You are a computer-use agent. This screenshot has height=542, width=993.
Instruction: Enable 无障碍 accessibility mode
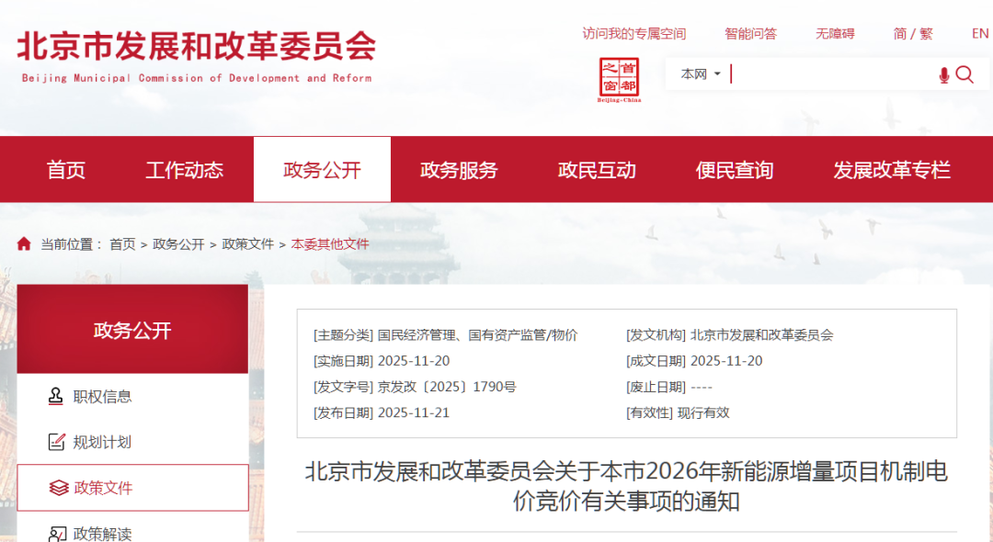tap(834, 33)
